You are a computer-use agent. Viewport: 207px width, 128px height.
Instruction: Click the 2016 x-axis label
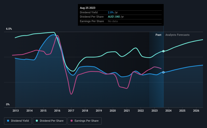pos(57,111)
